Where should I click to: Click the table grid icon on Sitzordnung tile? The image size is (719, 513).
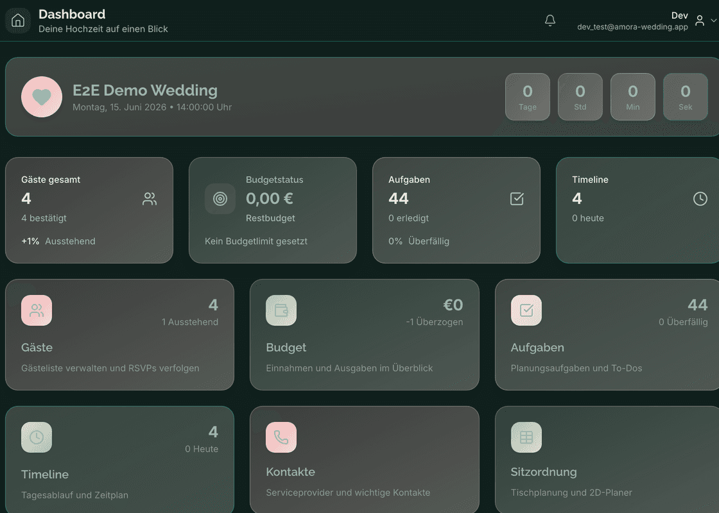[x=526, y=437]
